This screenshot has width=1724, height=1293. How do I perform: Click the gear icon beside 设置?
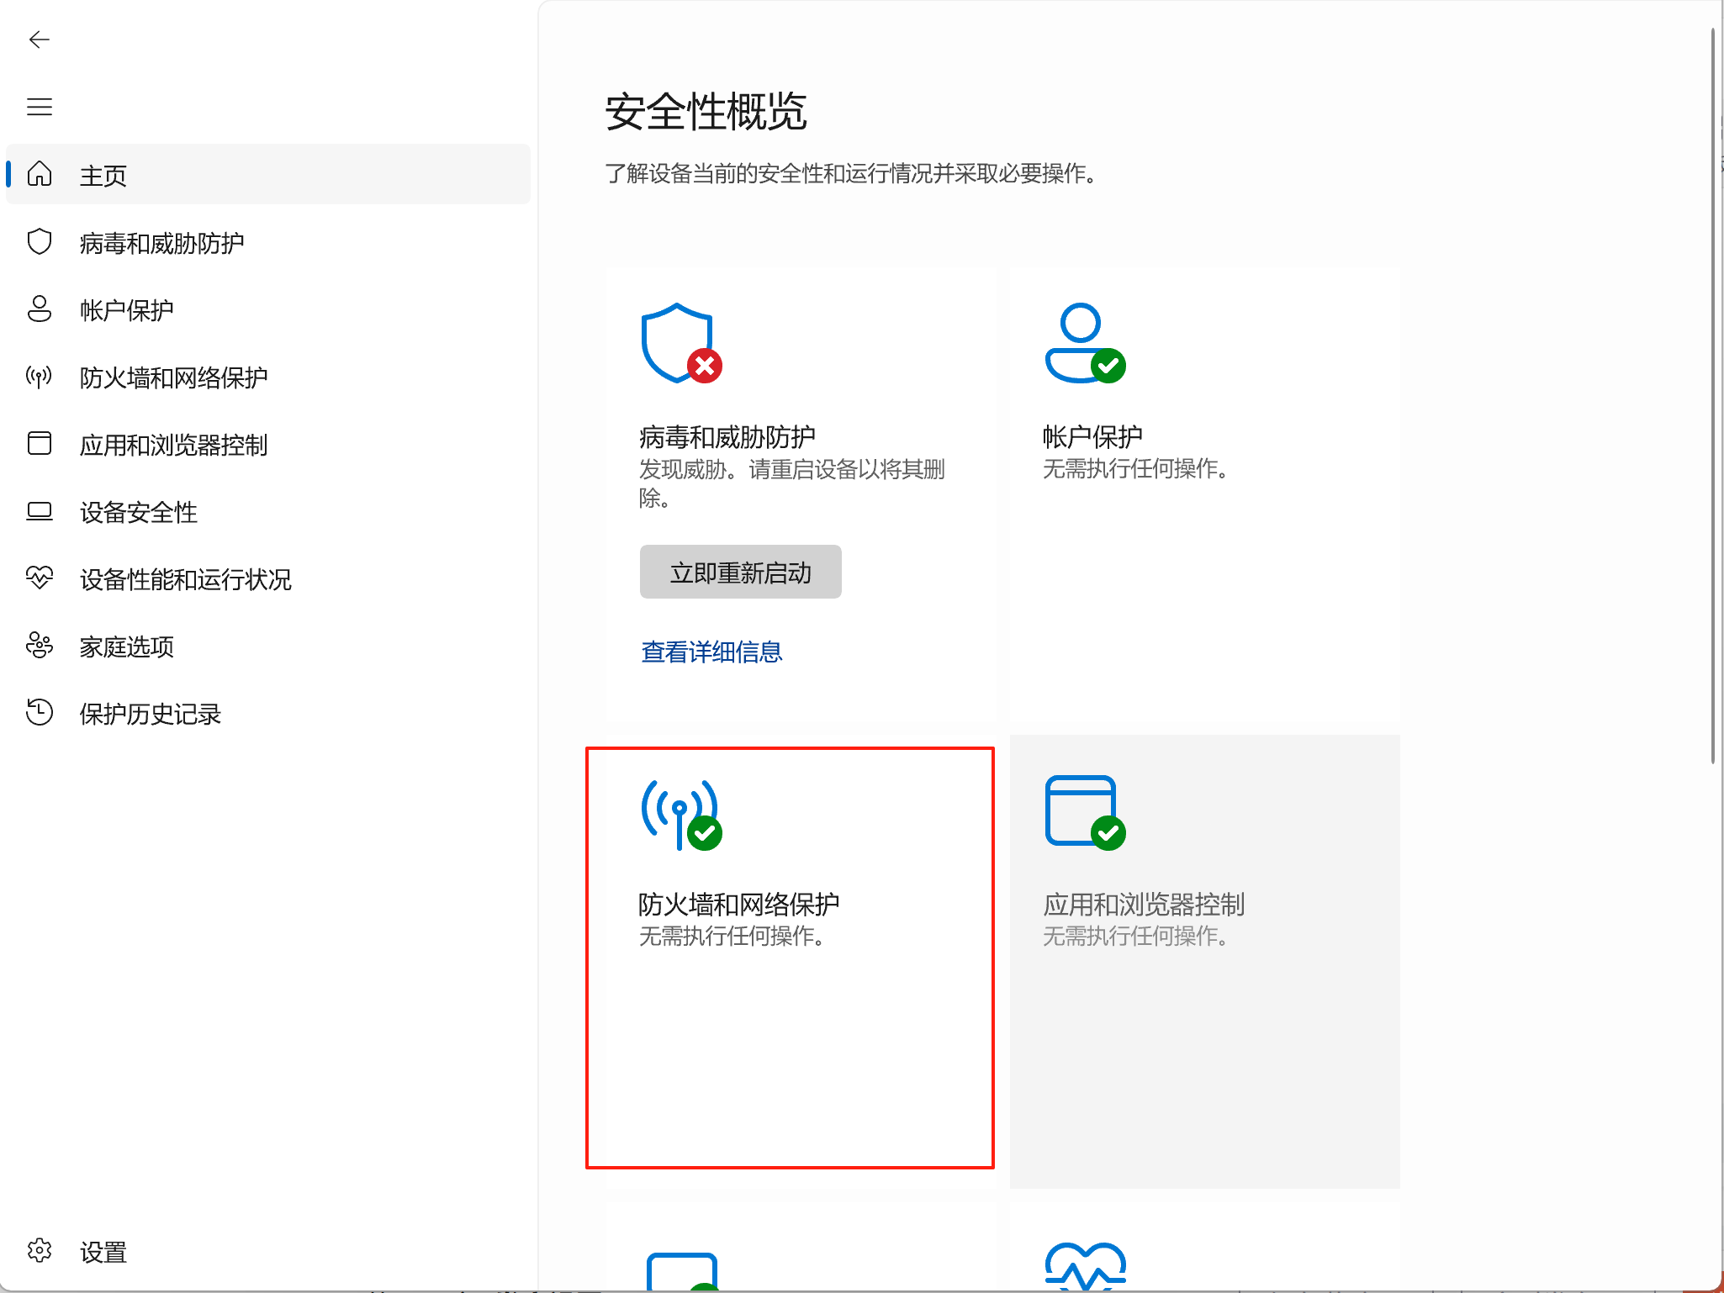(x=40, y=1251)
